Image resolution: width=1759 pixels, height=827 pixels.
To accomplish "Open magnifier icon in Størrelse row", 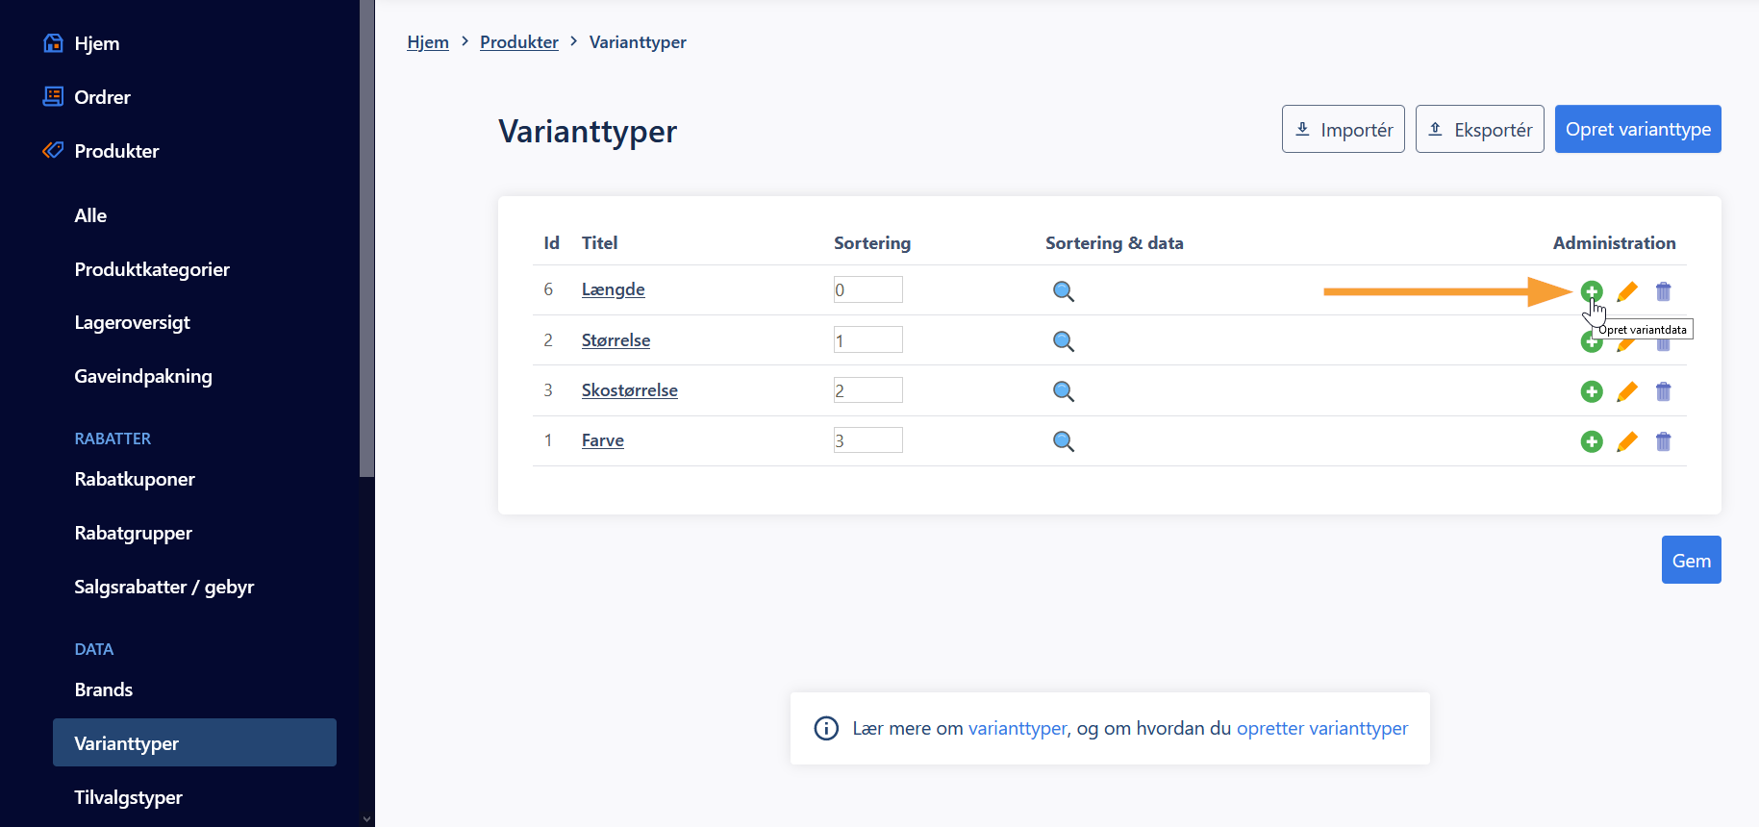I will point(1064,341).
